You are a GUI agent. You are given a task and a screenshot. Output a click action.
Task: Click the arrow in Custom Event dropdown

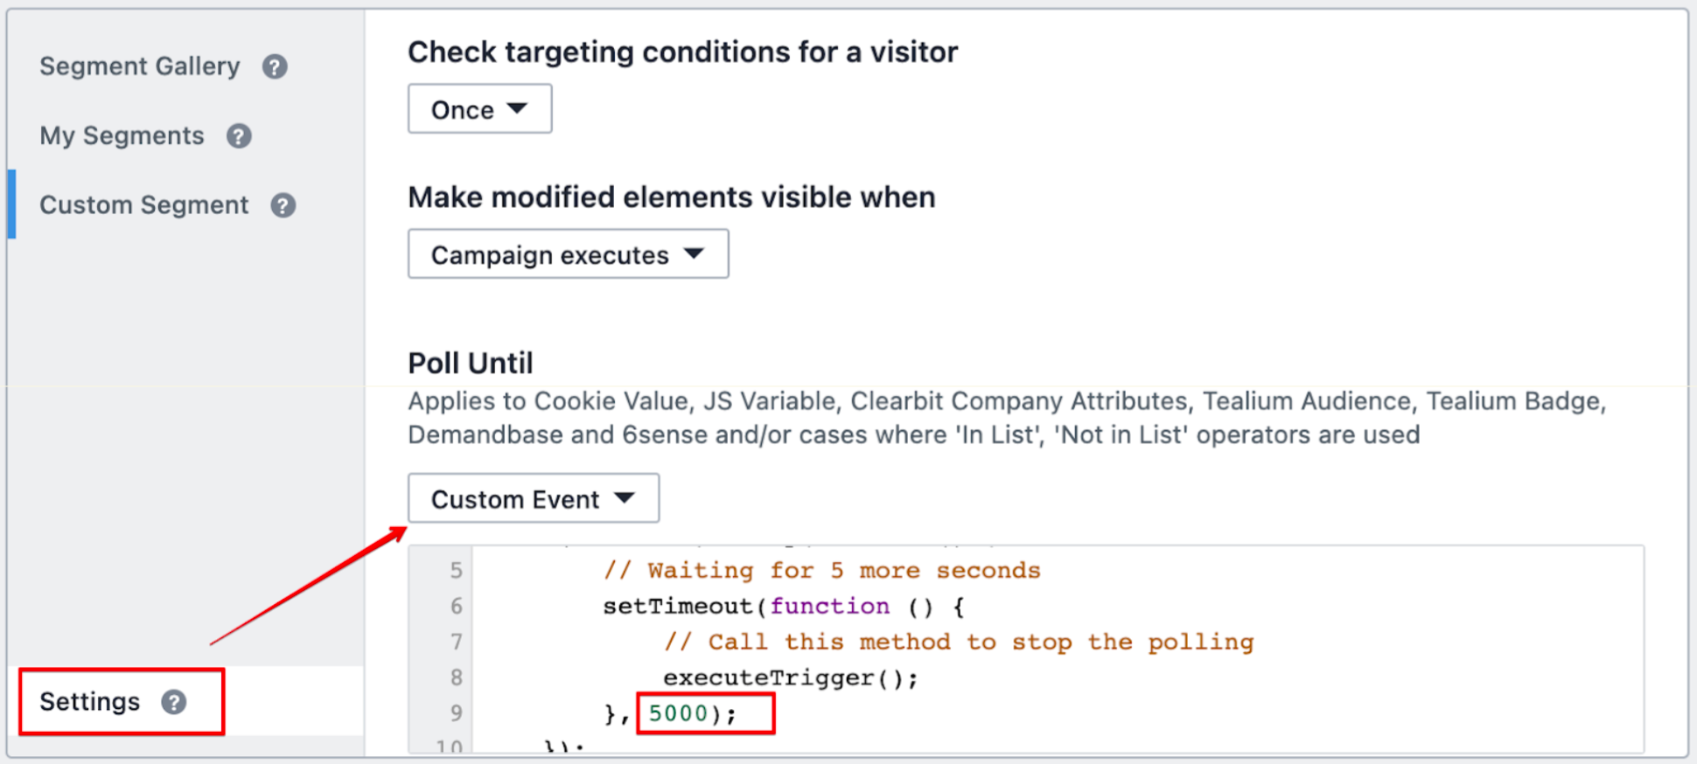pyautogui.click(x=625, y=497)
